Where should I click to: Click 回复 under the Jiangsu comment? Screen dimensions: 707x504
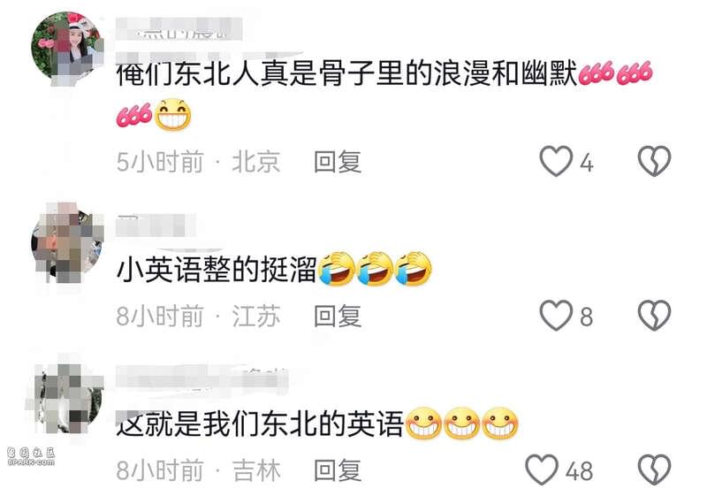click(338, 316)
